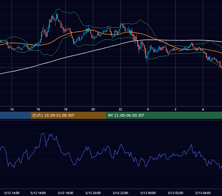The image size is (222, 196).
Task: Select the ロンドン 15:30-21:00 JST session bar
Action: (x=68, y=115)
